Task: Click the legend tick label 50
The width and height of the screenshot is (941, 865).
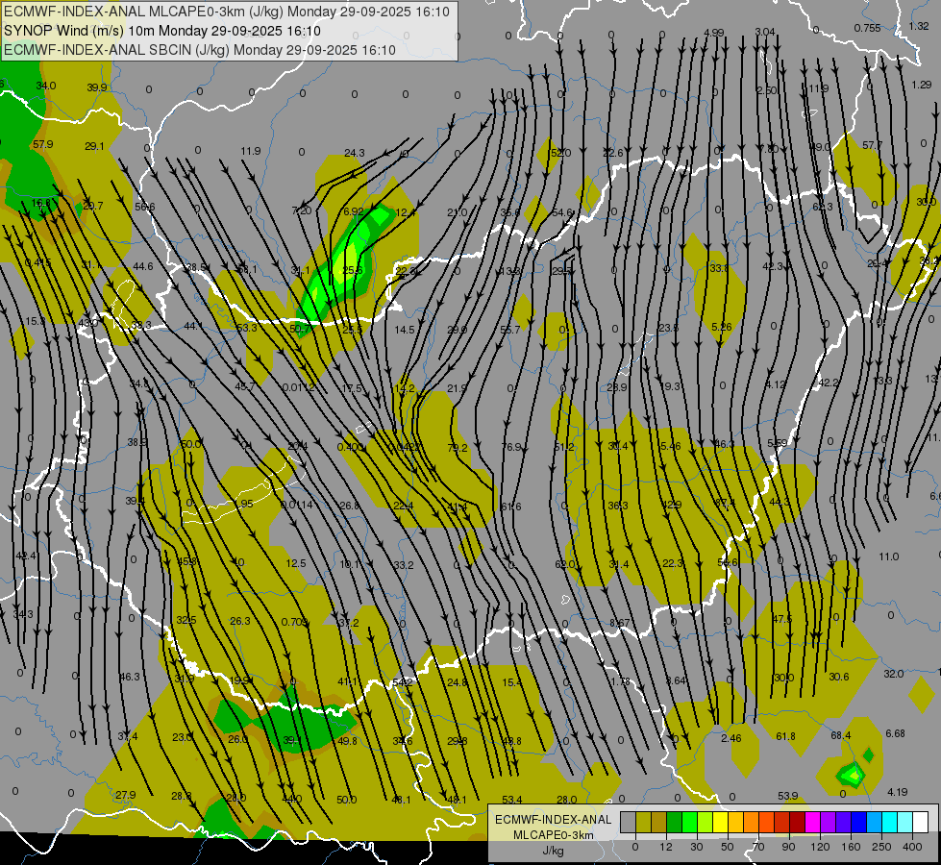Action: (728, 847)
